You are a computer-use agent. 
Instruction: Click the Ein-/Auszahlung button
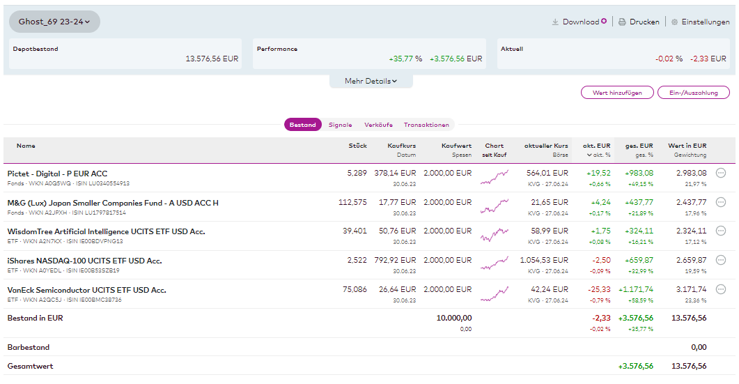(x=693, y=93)
